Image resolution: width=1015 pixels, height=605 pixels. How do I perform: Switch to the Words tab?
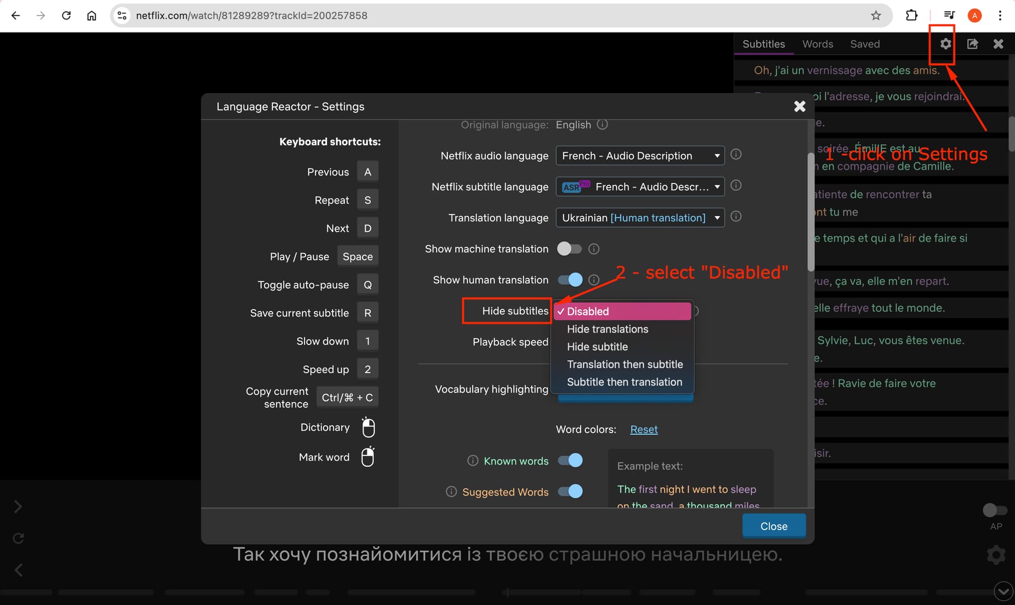[x=817, y=44]
